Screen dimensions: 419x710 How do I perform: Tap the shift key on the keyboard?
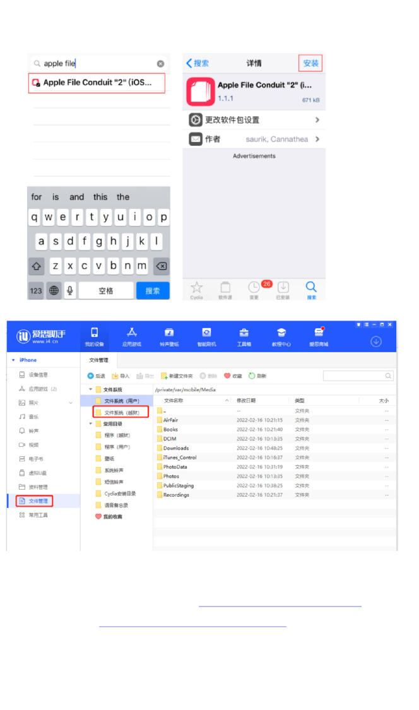pyautogui.click(x=37, y=266)
